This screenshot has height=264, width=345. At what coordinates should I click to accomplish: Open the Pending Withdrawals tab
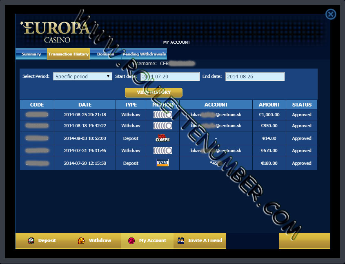pyautogui.click(x=144, y=54)
